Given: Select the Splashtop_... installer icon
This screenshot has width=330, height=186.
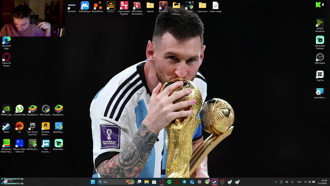Looking at the screenshot, I should point(59,128).
